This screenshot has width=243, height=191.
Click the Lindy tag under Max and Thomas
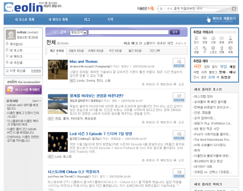(x=81, y=81)
